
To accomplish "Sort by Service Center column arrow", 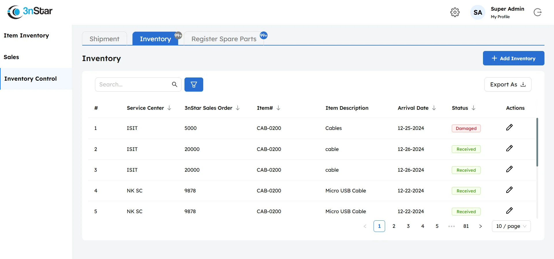I will pyautogui.click(x=169, y=108).
